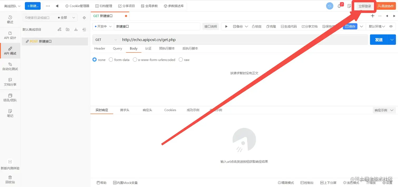Open the 全部 filter dropdown in search

[67, 18]
